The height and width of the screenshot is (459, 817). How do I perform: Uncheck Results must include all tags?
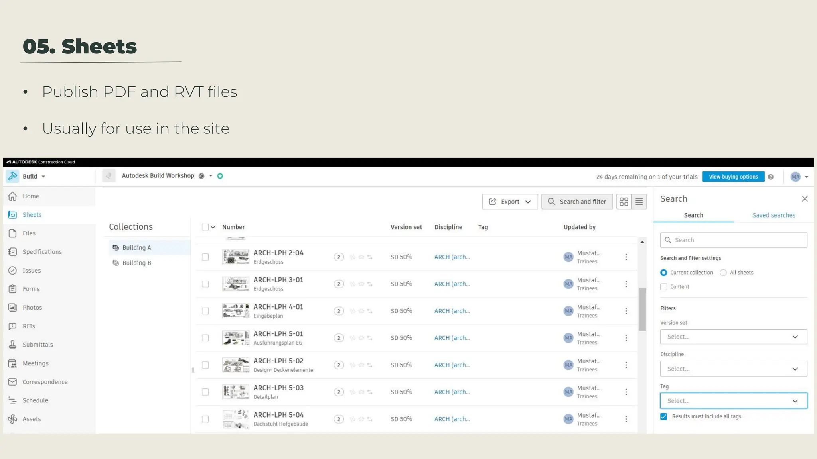coord(663,416)
